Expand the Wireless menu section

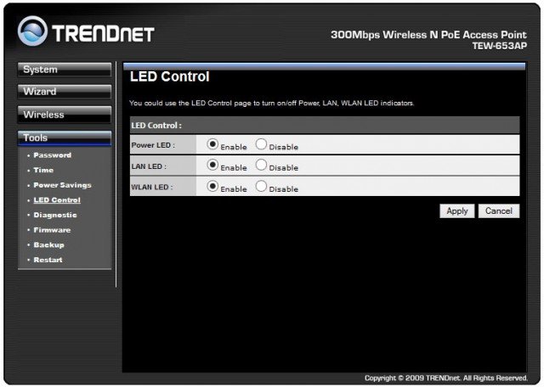point(64,115)
